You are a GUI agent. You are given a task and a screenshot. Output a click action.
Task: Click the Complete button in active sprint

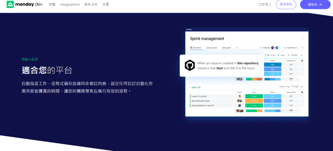click(293, 55)
